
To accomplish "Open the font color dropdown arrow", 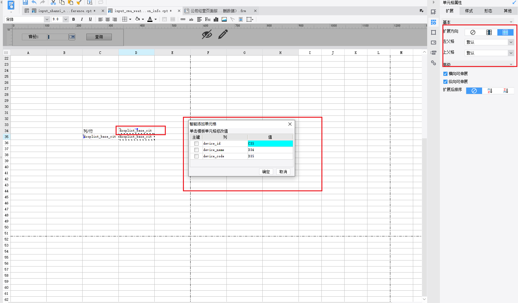I will pos(156,19).
